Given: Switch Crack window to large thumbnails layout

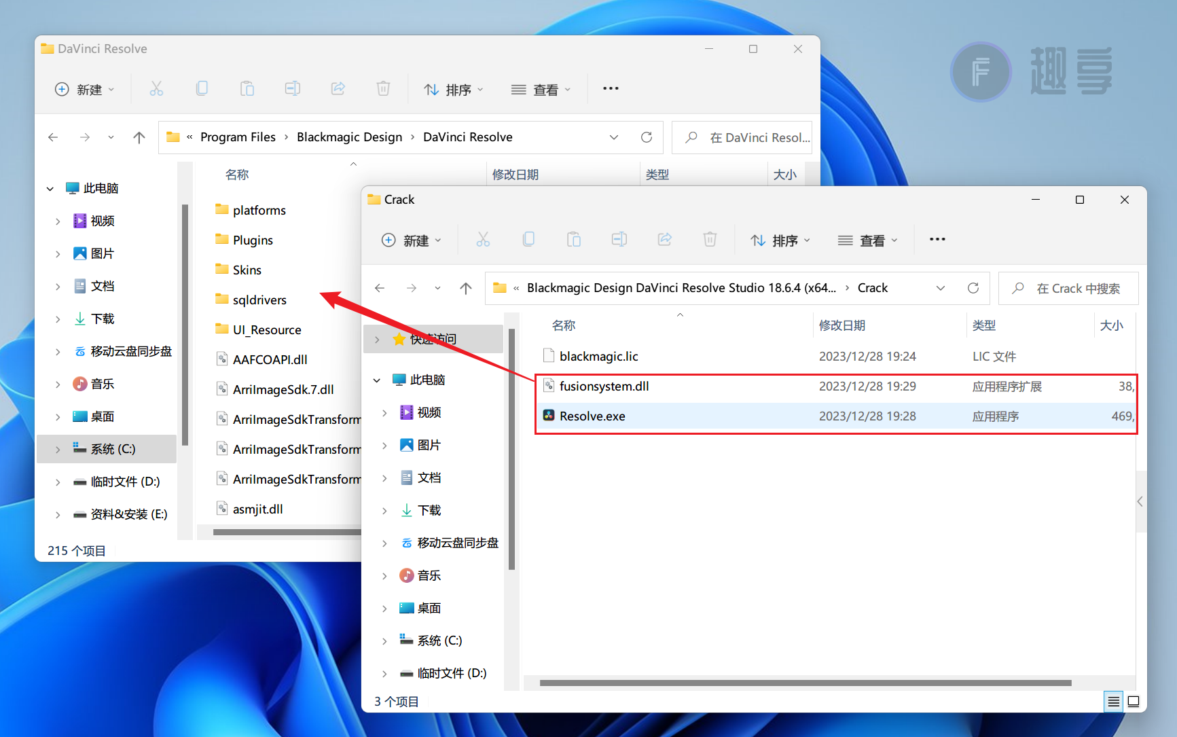Looking at the screenshot, I should click(x=1134, y=702).
